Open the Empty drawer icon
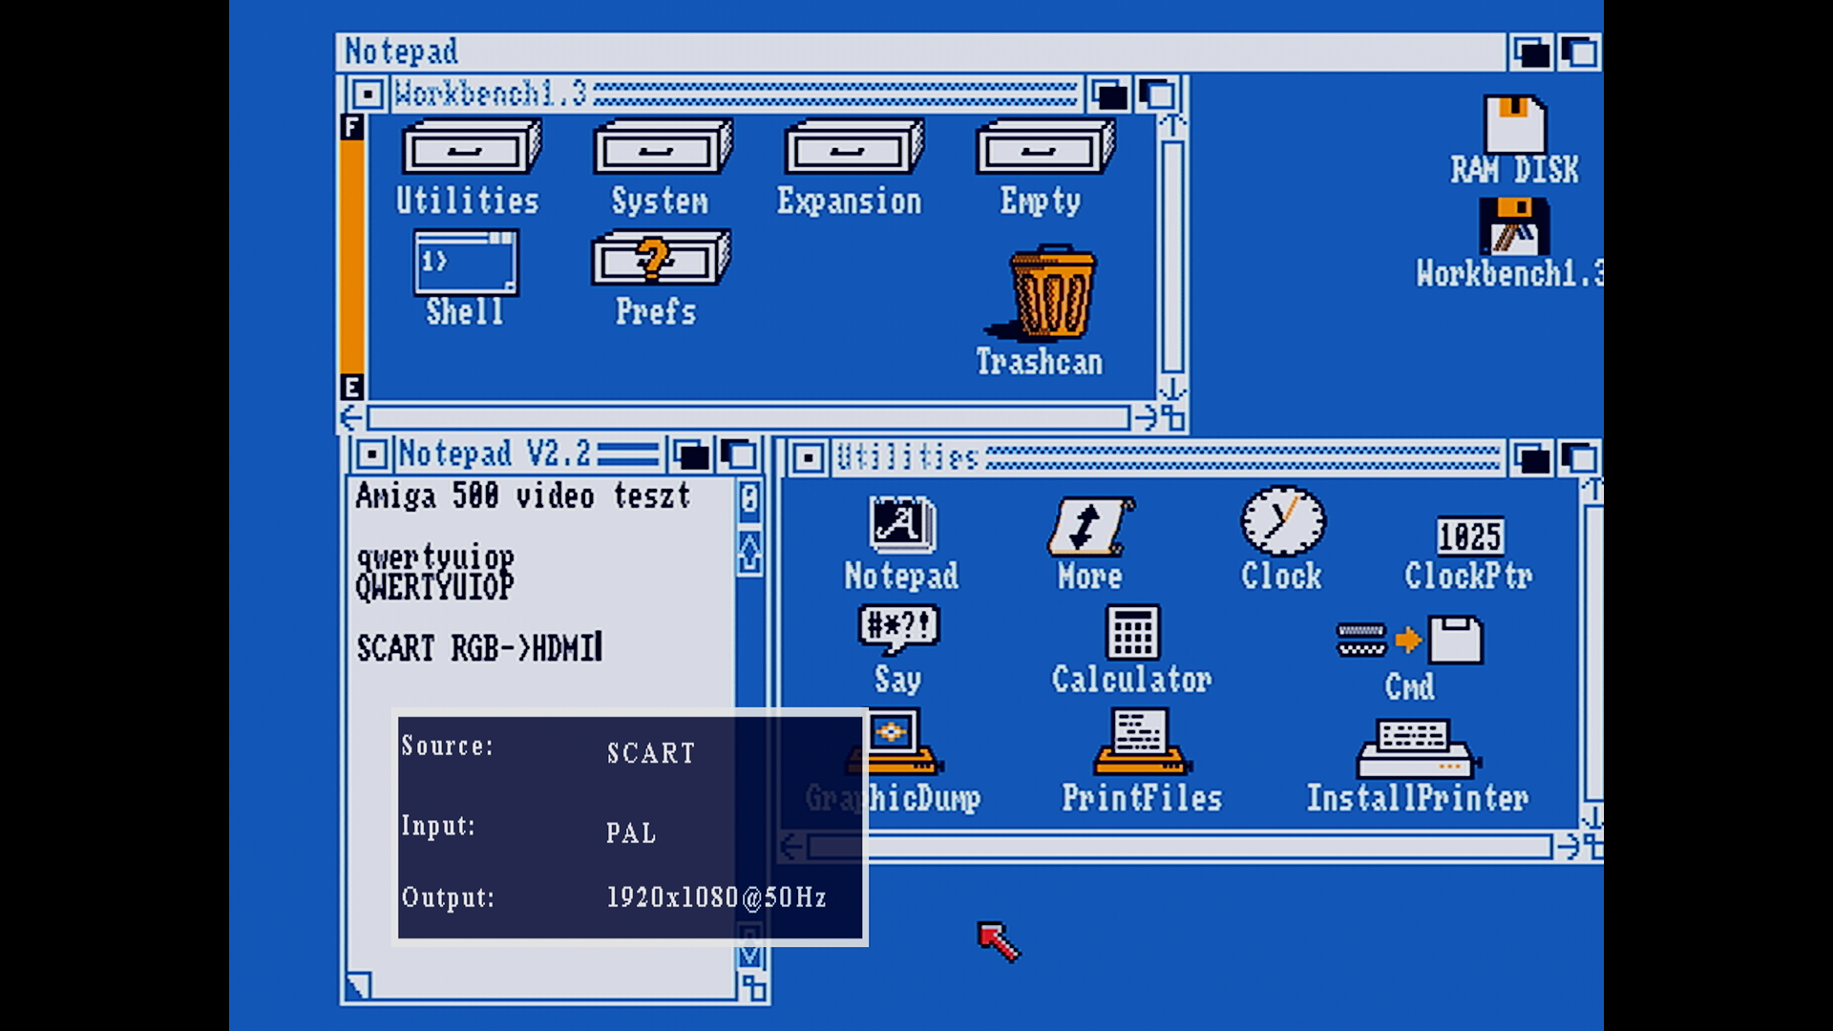Image resolution: width=1833 pixels, height=1031 pixels. [x=1044, y=146]
